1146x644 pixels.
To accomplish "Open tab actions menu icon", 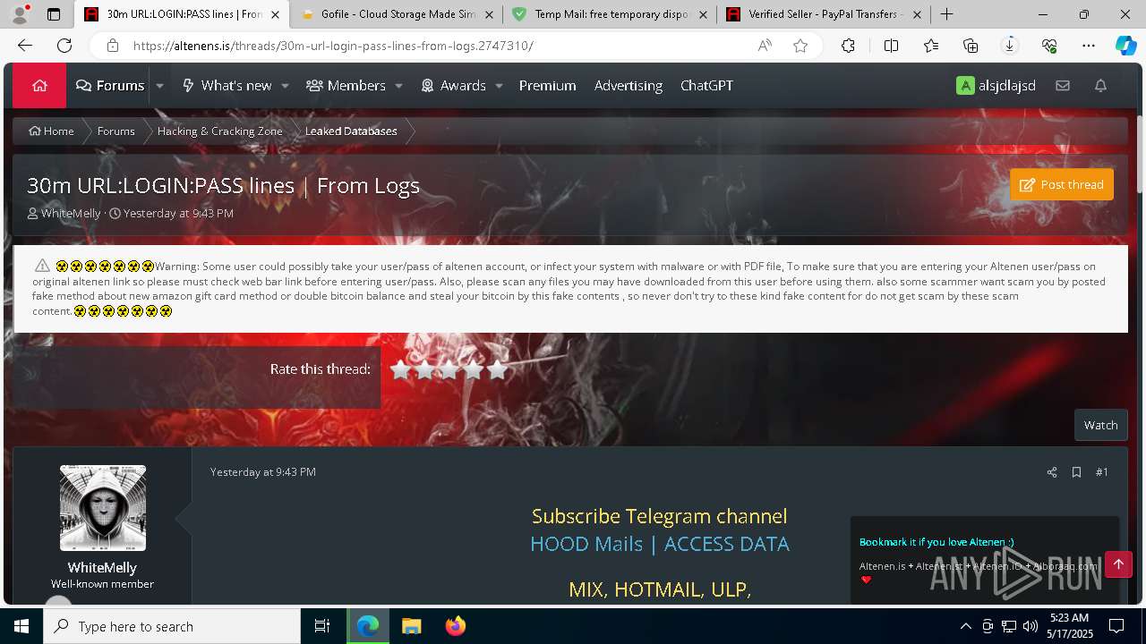I will pyautogui.click(x=54, y=14).
